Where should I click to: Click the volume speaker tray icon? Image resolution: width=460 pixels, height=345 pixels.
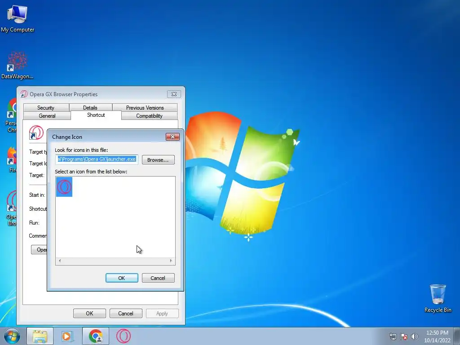click(x=414, y=336)
